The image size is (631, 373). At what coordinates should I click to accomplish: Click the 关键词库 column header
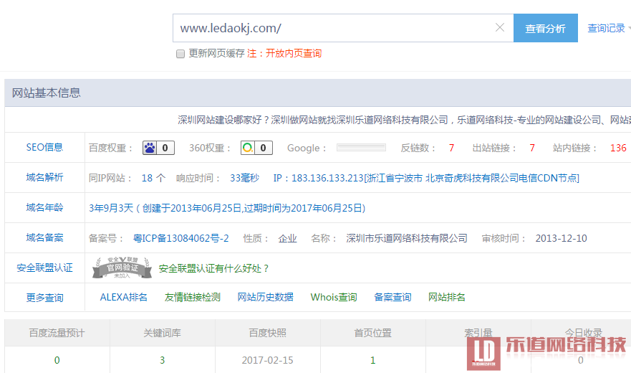162,333
